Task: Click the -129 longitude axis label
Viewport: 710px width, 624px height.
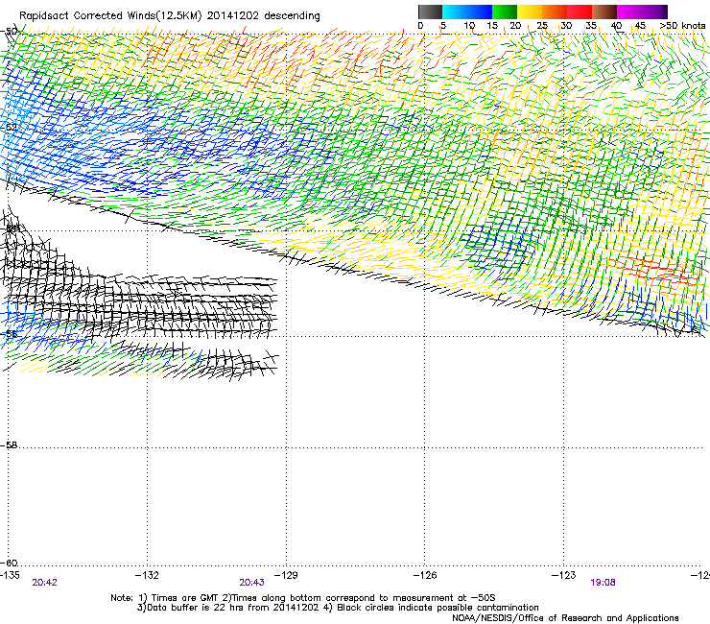Action: [286, 575]
